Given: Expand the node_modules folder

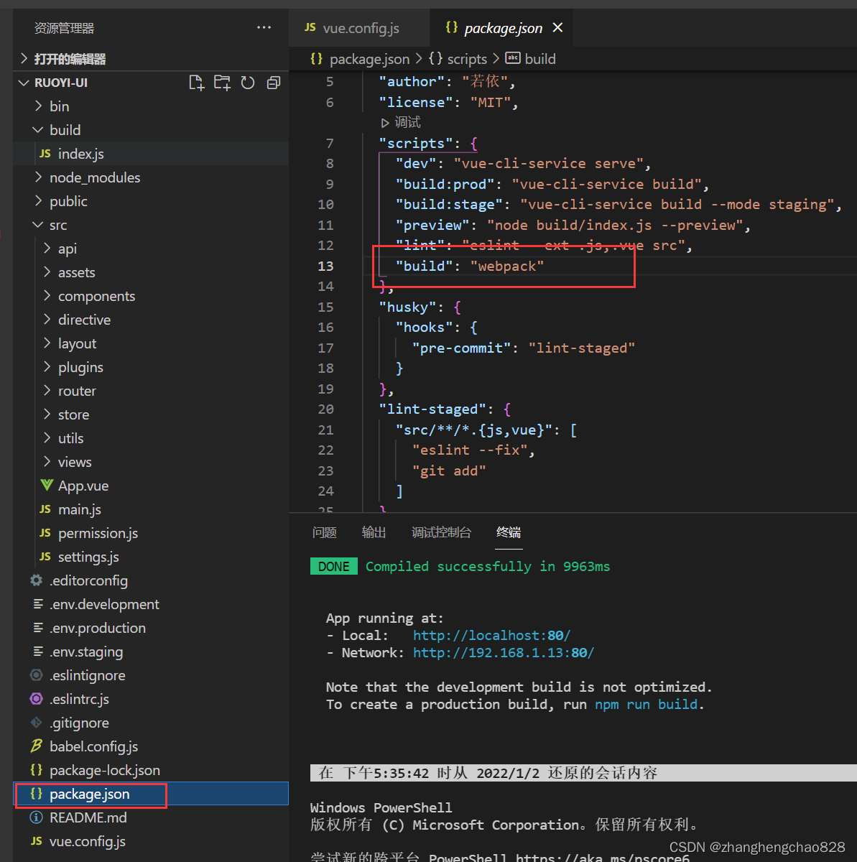Looking at the screenshot, I should pyautogui.click(x=151, y=177).
